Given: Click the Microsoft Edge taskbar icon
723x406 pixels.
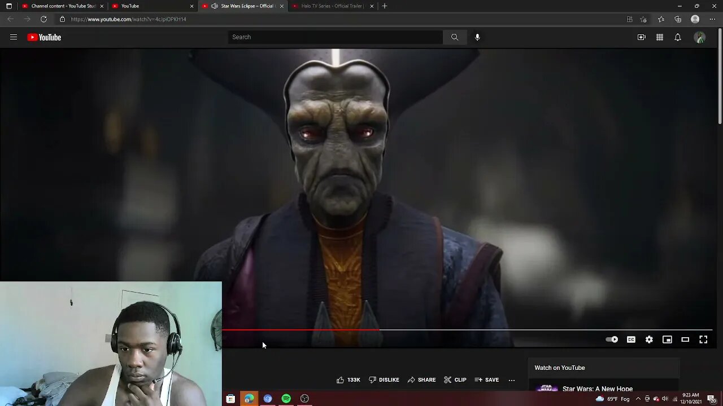Looking at the screenshot, I should point(249,399).
